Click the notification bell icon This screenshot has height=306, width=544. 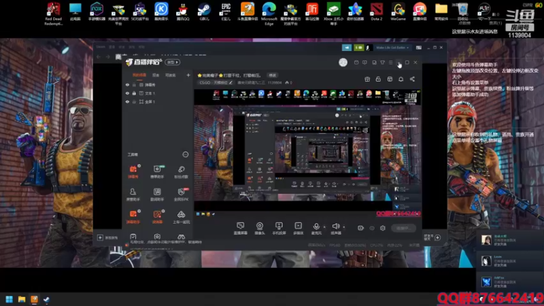click(401, 79)
